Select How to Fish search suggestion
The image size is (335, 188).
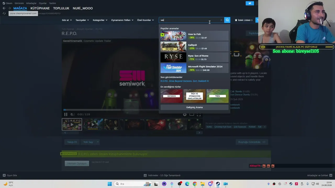(x=194, y=36)
